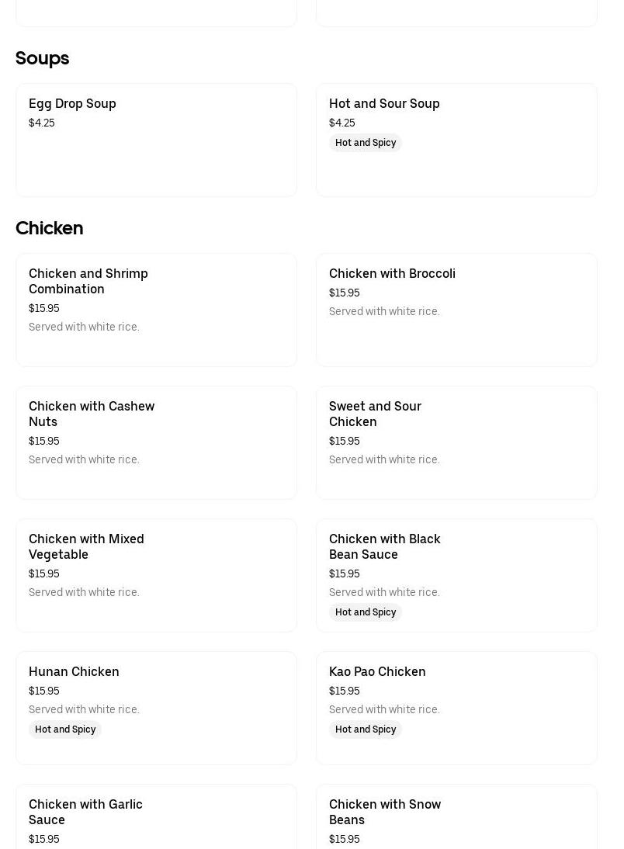
Task: Click Hunan Chicken's Hot and Spicy tag
Action: pos(65,729)
